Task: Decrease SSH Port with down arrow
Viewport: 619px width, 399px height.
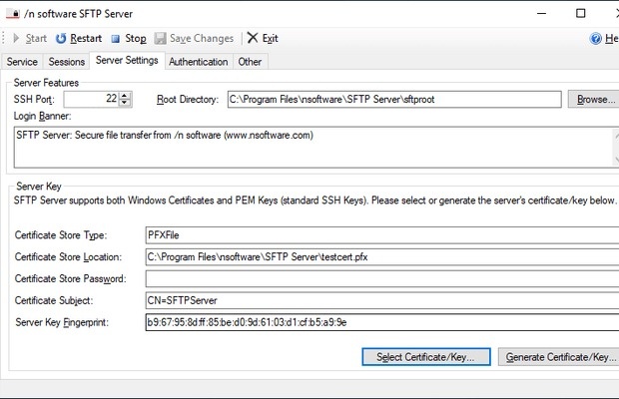Action: [125, 103]
